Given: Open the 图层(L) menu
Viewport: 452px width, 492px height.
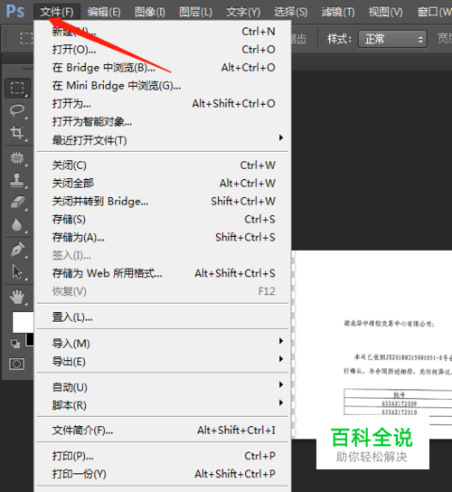Looking at the screenshot, I should 196,12.
